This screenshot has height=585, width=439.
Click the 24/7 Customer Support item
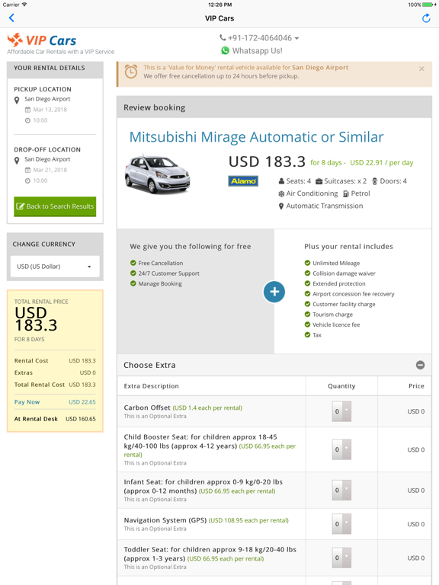pyautogui.click(x=168, y=273)
